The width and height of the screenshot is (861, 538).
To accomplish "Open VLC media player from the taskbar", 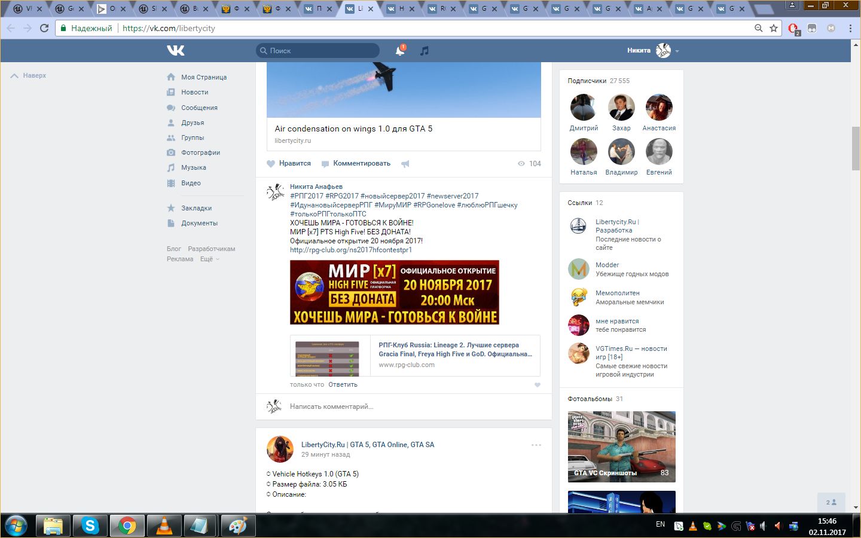I will point(164,526).
